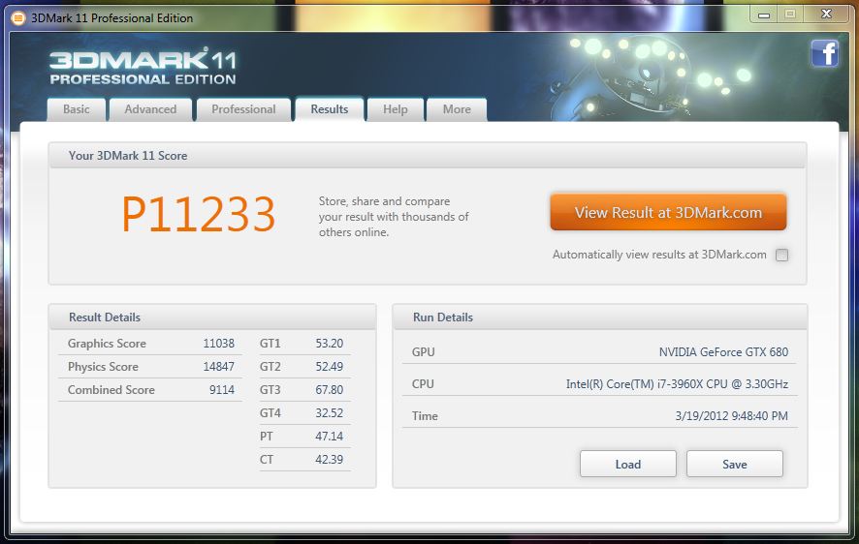Click the window title 3DMark 11 Professional Edition
This screenshot has height=544, width=859.
pos(111,18)
